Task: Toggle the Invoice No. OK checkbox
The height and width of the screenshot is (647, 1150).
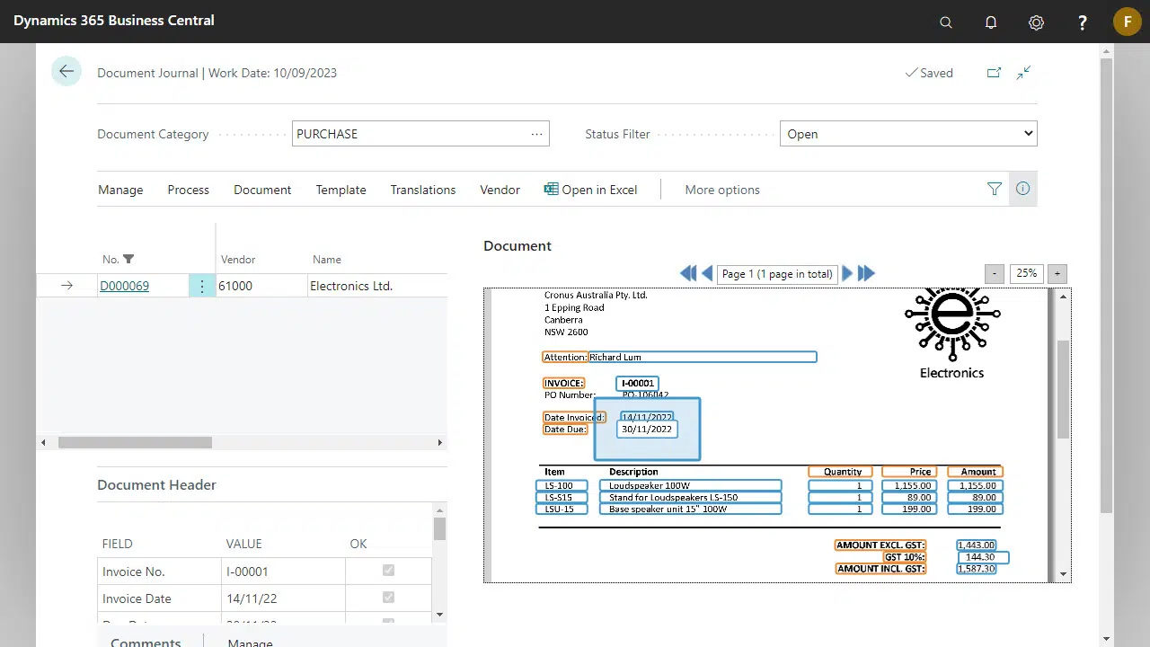Action: pyautogui.click(x=388, y=571)
